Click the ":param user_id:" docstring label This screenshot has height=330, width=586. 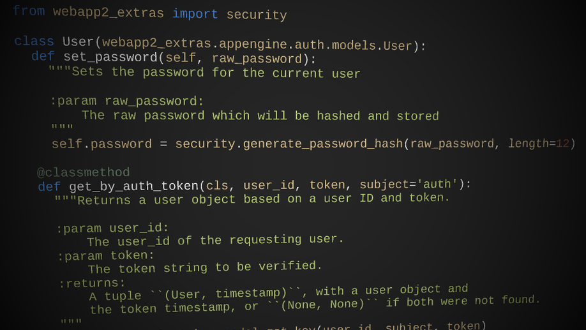[112, 228]
